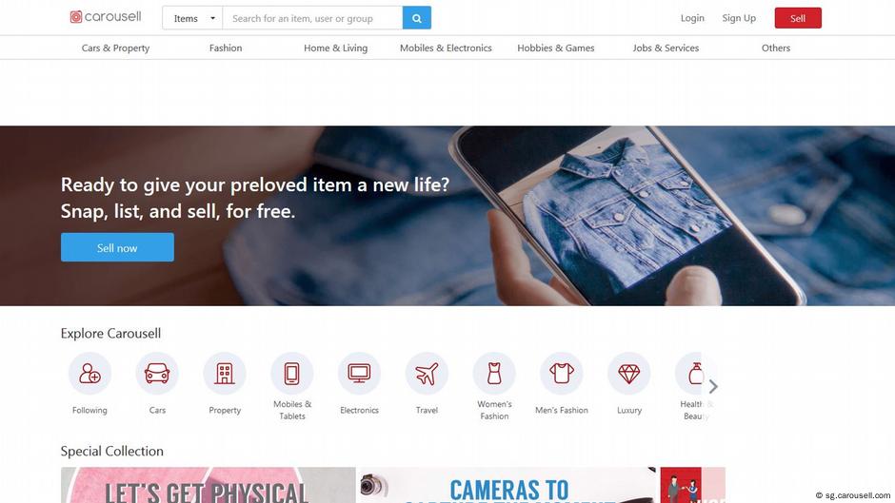Select the Women's Fashion dress icon
This screenshot has height=503, width=895.
click(x=494, y=374)
